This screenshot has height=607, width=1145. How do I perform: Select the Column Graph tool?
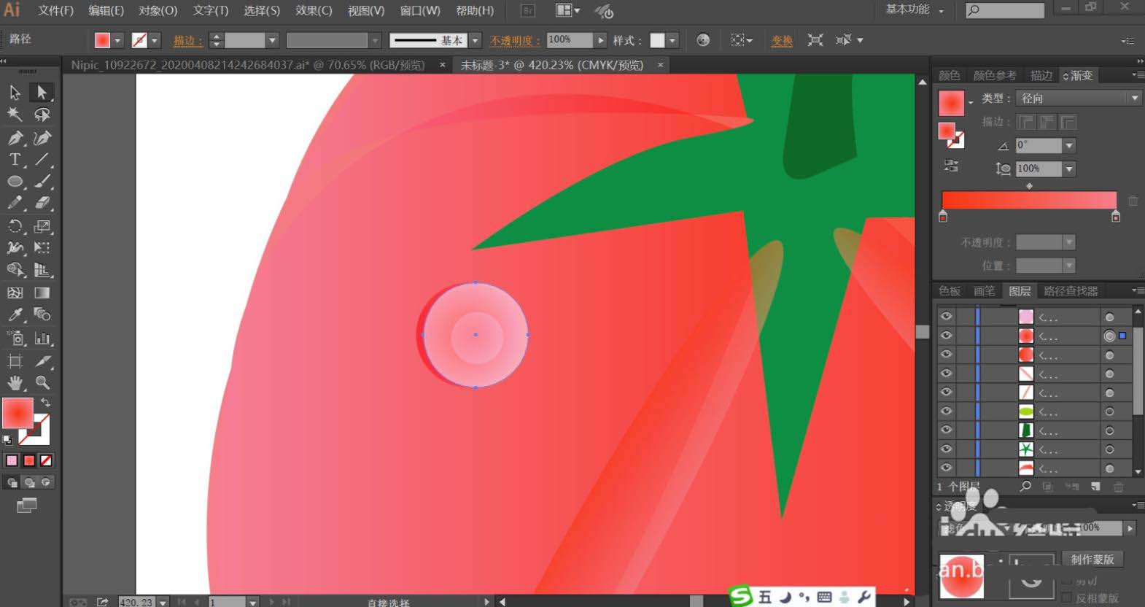42,338
